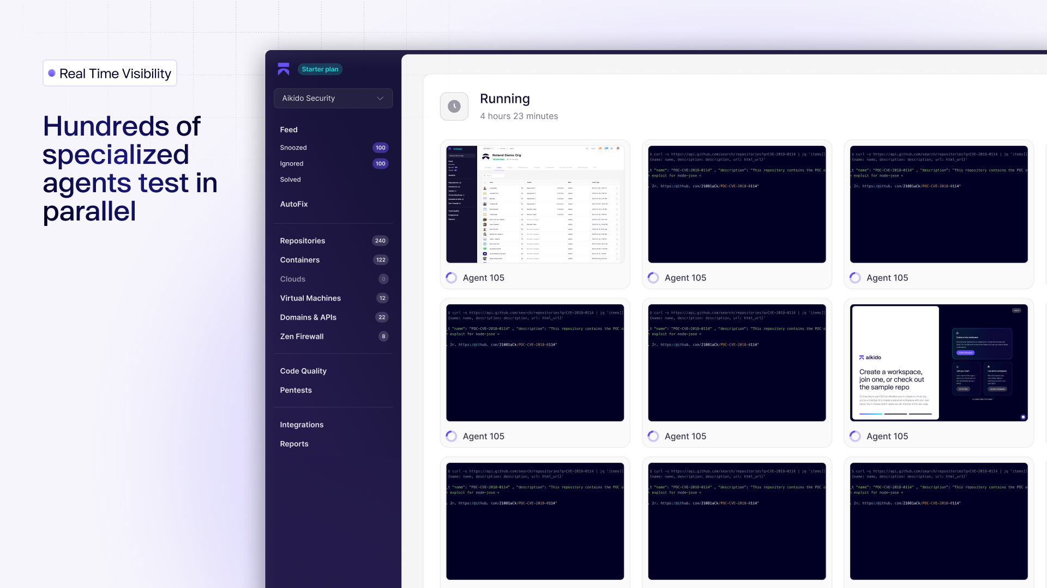Click the Zen Firewall 8 count badge
Viewport: 1047px width, 588px height.
pyautogui.click(x=383, y=336)
